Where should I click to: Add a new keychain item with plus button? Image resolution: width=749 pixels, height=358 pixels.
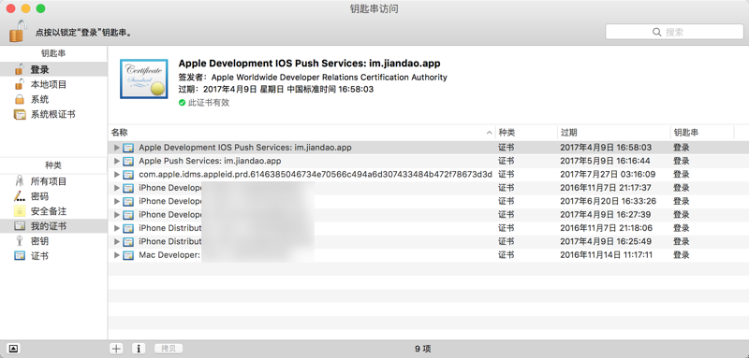point(116,349)
